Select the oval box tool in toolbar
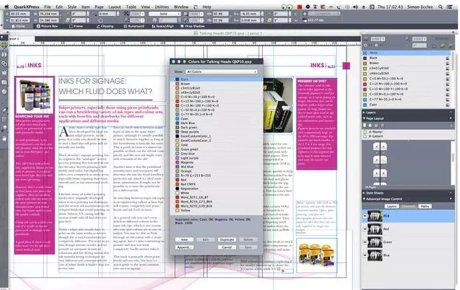 pyautogui.click(x=4, y=91)
